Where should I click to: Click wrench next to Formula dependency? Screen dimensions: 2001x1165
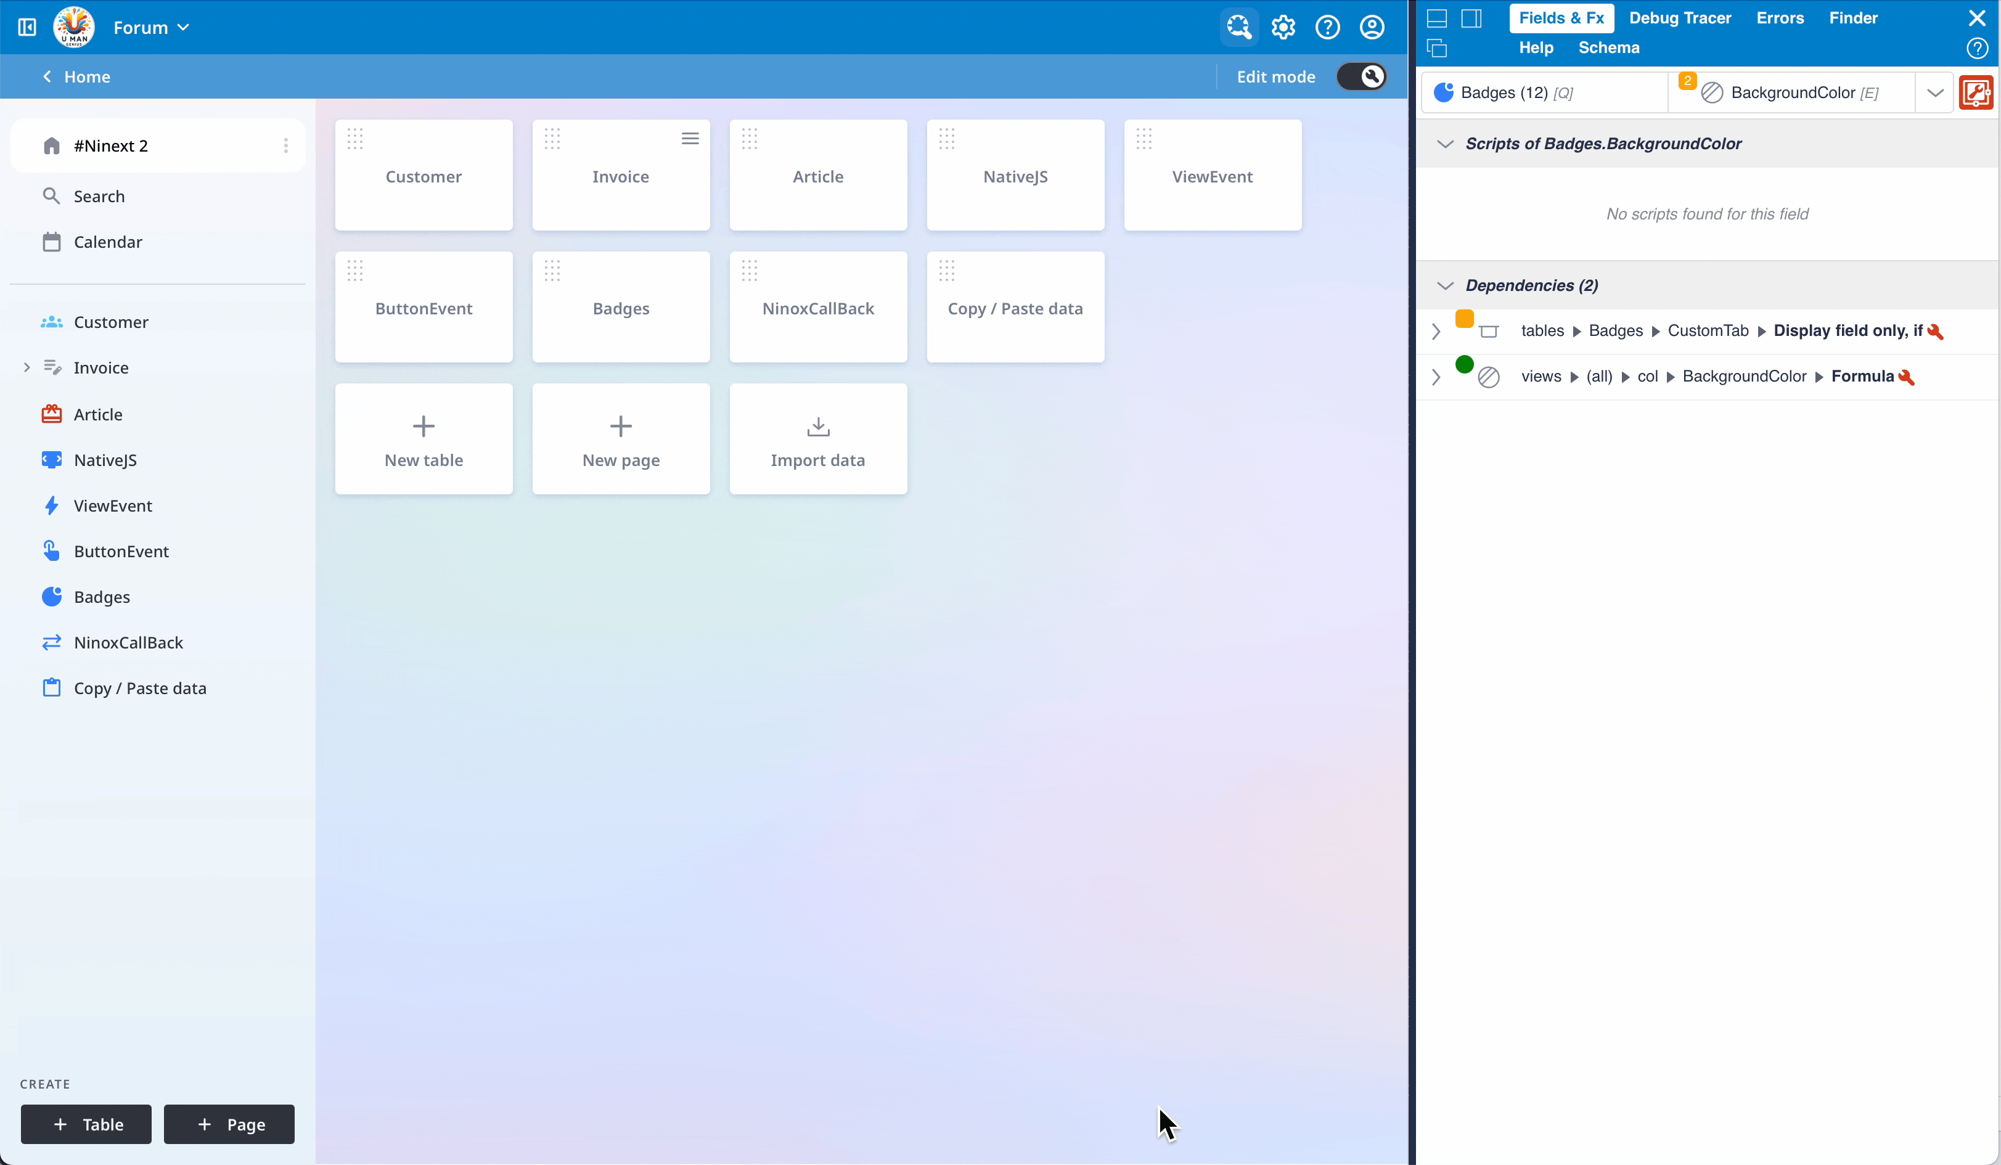(1907, 377)
